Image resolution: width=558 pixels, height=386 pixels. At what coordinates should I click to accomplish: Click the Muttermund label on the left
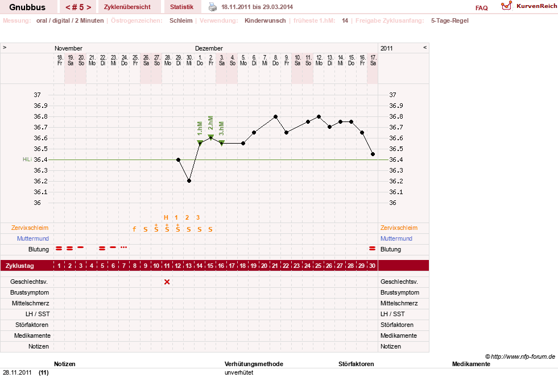pyautogui.click(x=33, y=238)
